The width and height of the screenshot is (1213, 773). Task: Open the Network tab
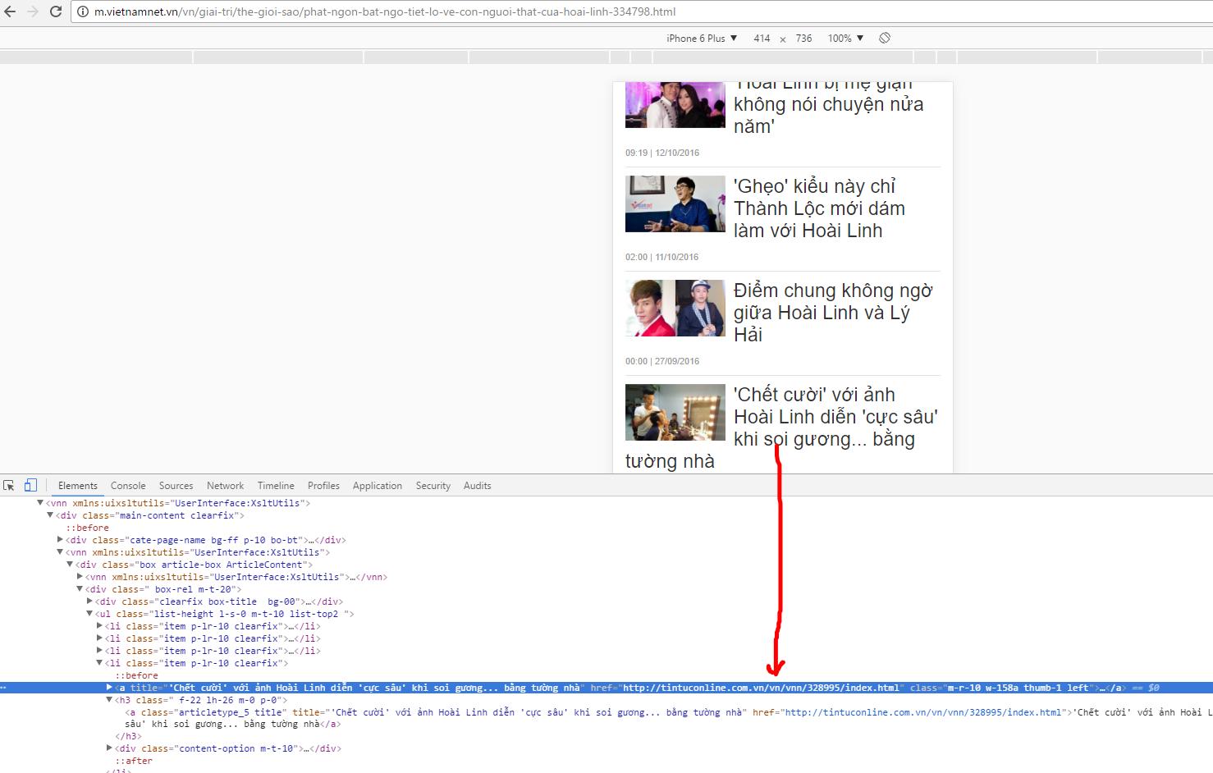(225, 486)
